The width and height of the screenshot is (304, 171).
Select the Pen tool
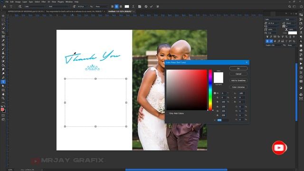click(x=3, y=77)
